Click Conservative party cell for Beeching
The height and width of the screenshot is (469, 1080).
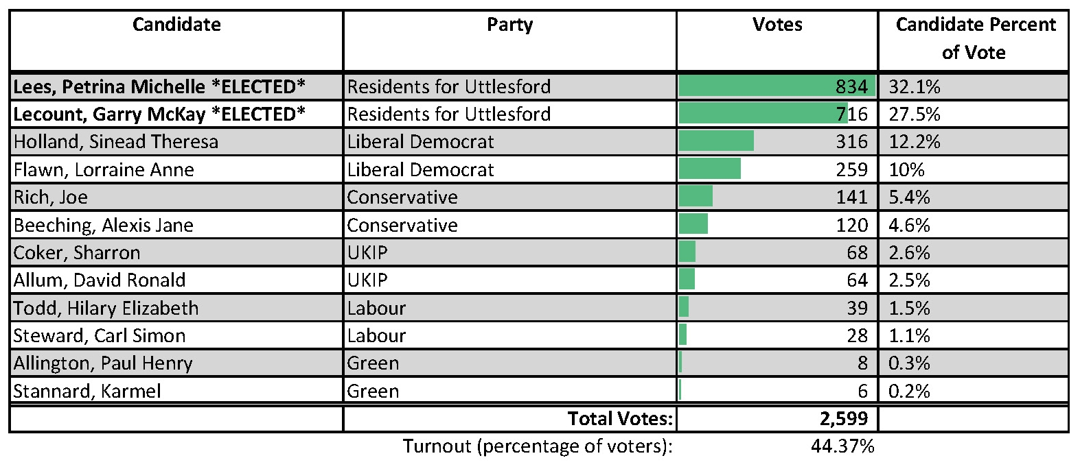[x=402, y=226]
